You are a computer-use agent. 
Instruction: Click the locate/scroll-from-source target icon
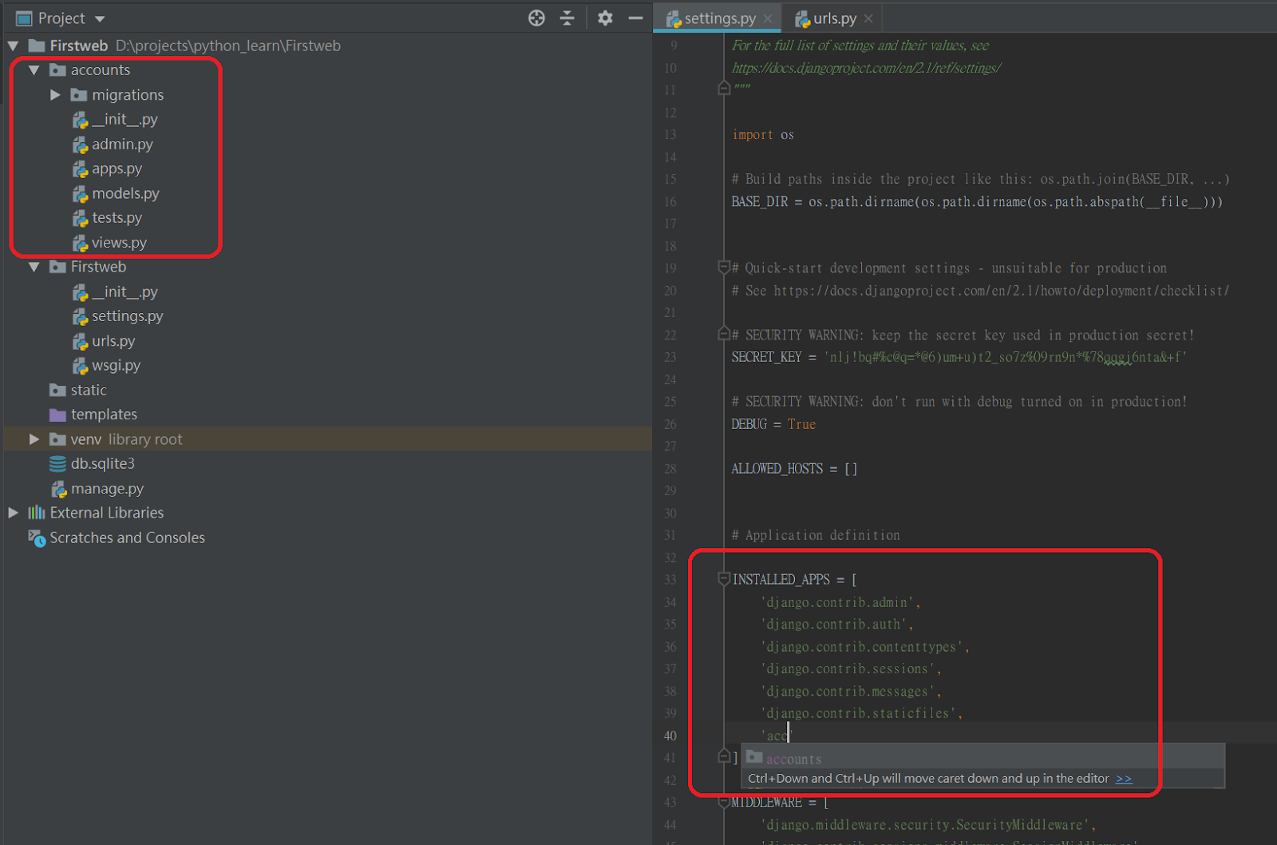tap(536, 18)
